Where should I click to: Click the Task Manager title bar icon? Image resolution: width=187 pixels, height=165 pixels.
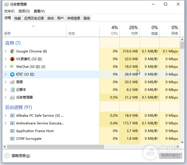7,4
